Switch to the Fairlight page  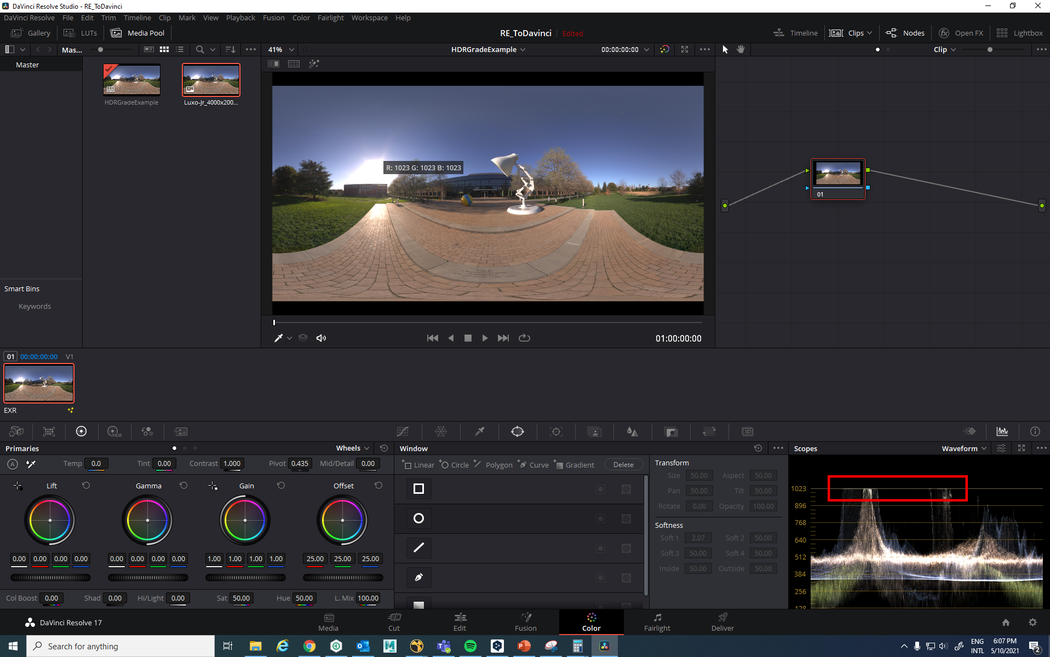(657, 622)
